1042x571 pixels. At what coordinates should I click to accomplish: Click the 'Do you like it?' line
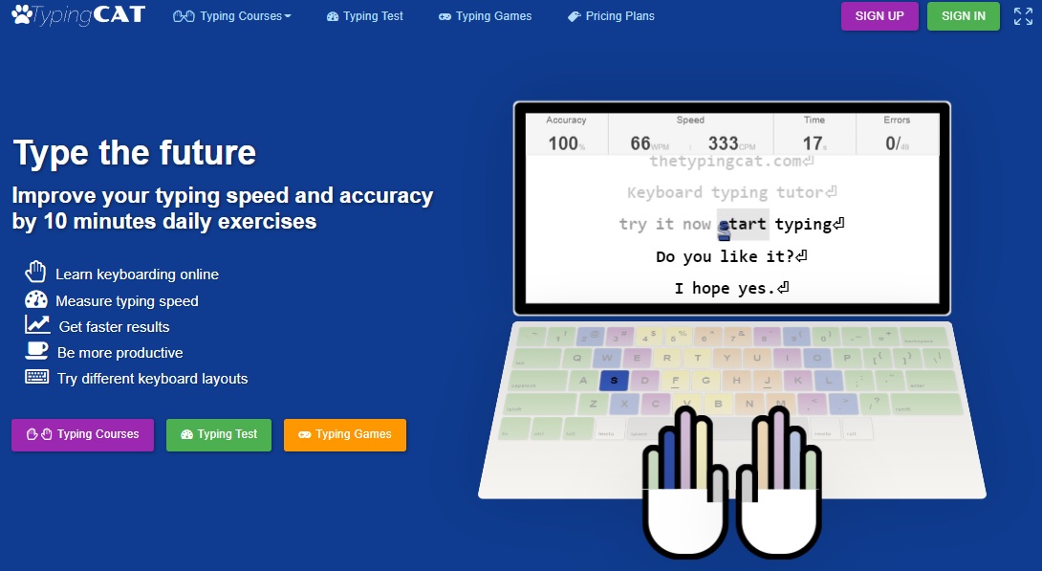pos(731,256)
